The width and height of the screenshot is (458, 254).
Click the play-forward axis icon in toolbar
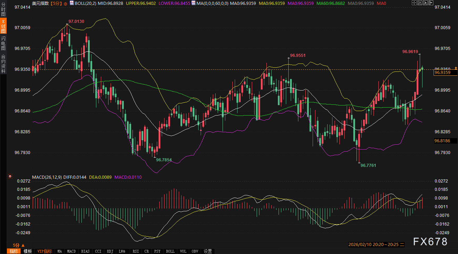(425, 3)
